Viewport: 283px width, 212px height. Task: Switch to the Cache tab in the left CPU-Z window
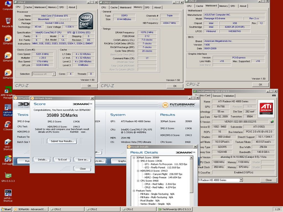28,7
